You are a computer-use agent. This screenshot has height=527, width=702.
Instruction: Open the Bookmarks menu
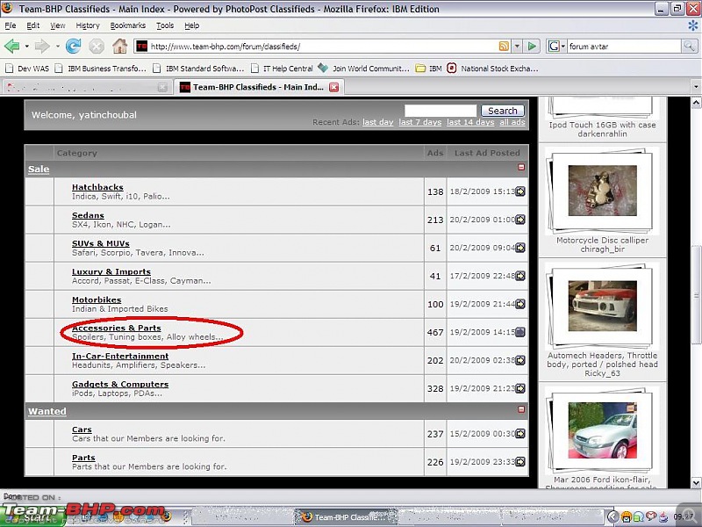(x=128, y=25)
